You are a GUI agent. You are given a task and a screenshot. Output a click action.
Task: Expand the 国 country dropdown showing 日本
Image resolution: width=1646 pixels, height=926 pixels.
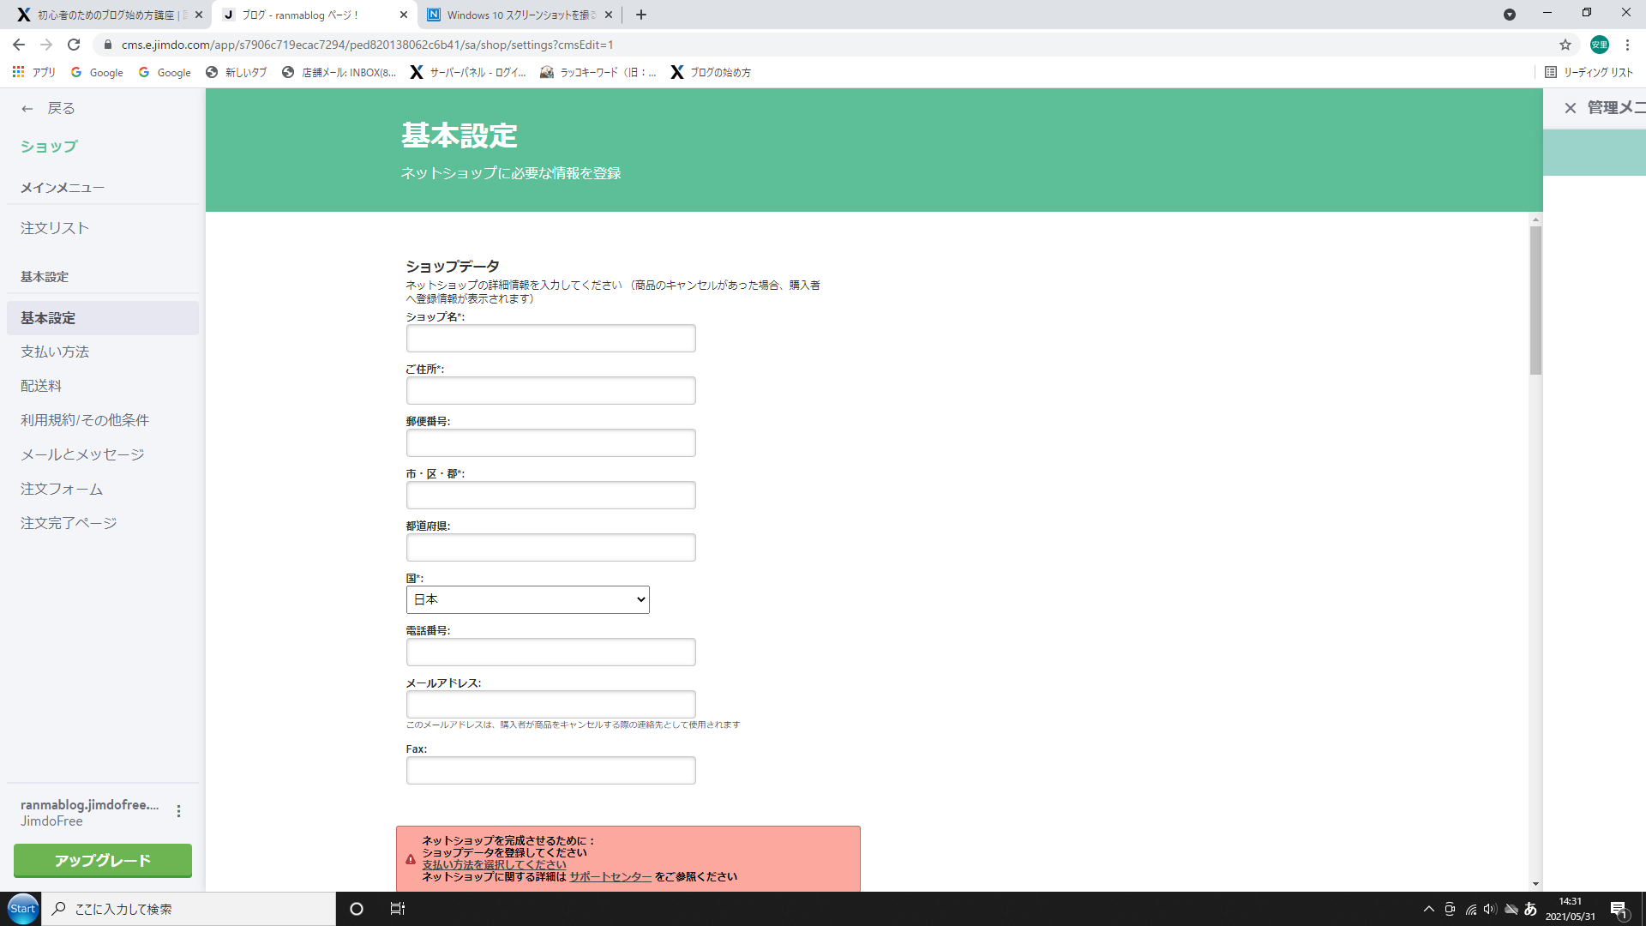[527, 599]
